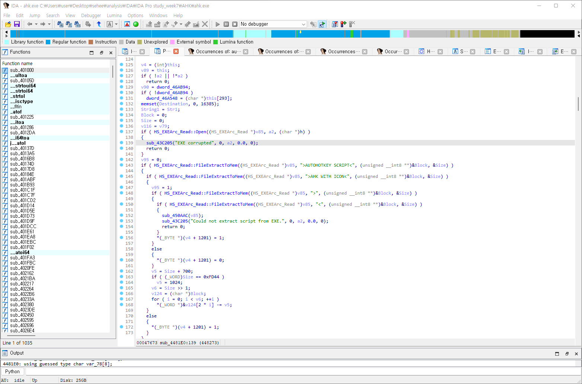Viewport: 582px width, 384px height.
Task: Click the search-again binoculars arrow icon
Action: click(x=88, y=24)
